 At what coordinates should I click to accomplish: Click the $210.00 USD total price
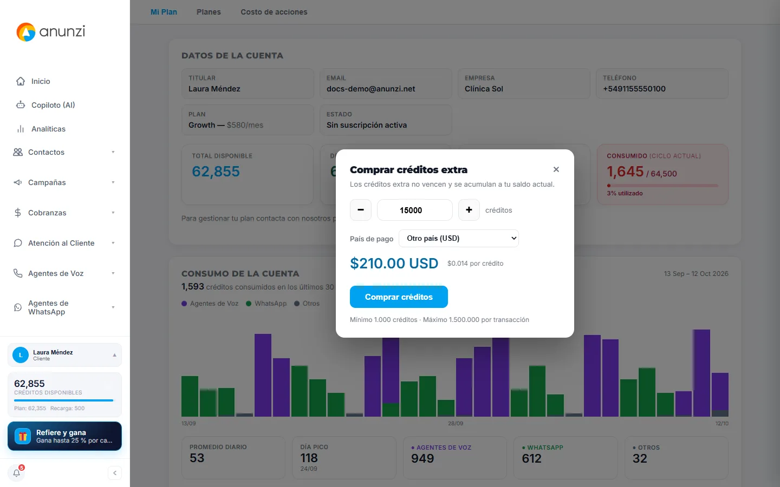click(x=394, y=264)
